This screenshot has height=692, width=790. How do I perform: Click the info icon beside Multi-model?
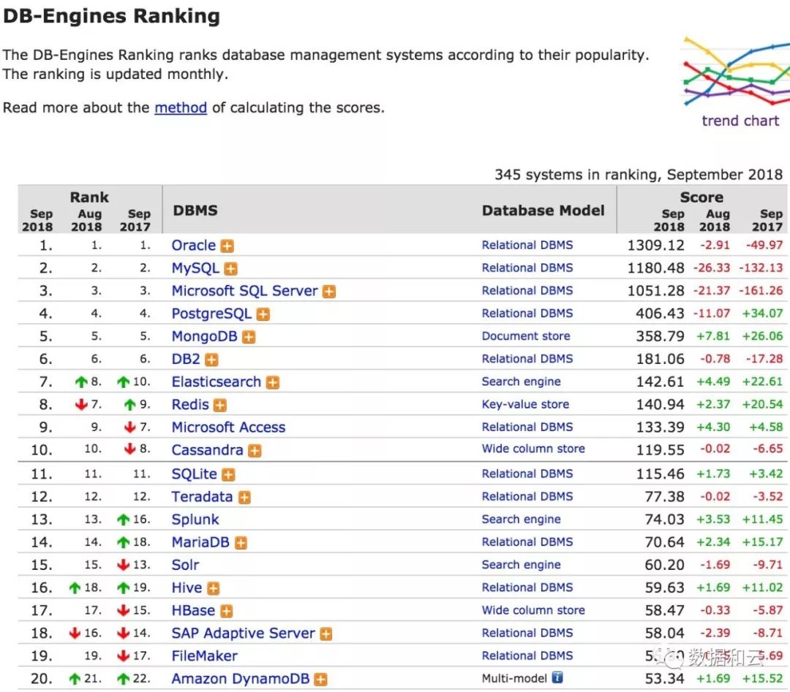[557, 677]
